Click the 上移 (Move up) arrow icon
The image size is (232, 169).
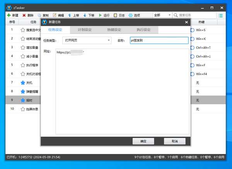coord(70,15)
